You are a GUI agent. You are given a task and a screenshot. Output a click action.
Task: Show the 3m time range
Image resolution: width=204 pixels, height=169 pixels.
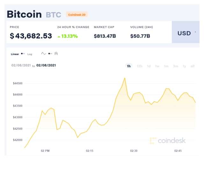click(175, 66)
